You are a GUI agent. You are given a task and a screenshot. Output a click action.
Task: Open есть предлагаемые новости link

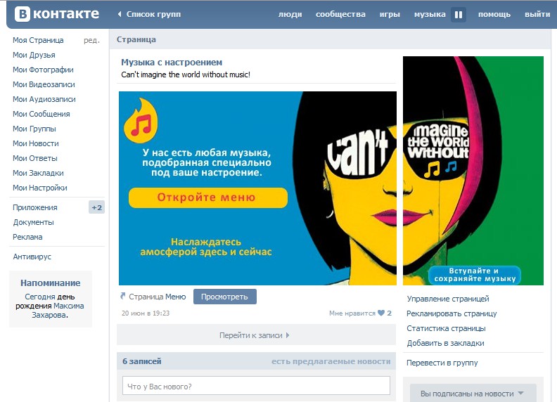(331, 361)
